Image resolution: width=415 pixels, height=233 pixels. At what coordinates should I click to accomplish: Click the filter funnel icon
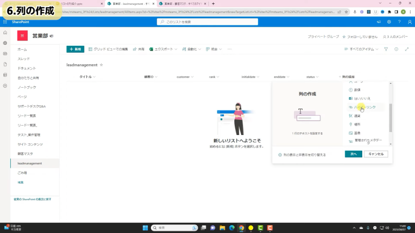point(386,49)
